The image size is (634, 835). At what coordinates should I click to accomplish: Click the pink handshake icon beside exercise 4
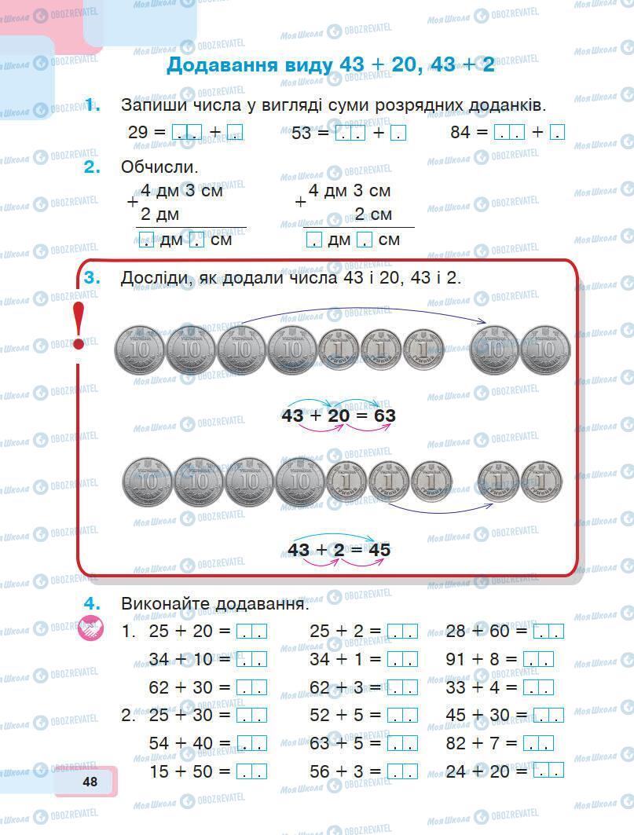coord(90,628)
